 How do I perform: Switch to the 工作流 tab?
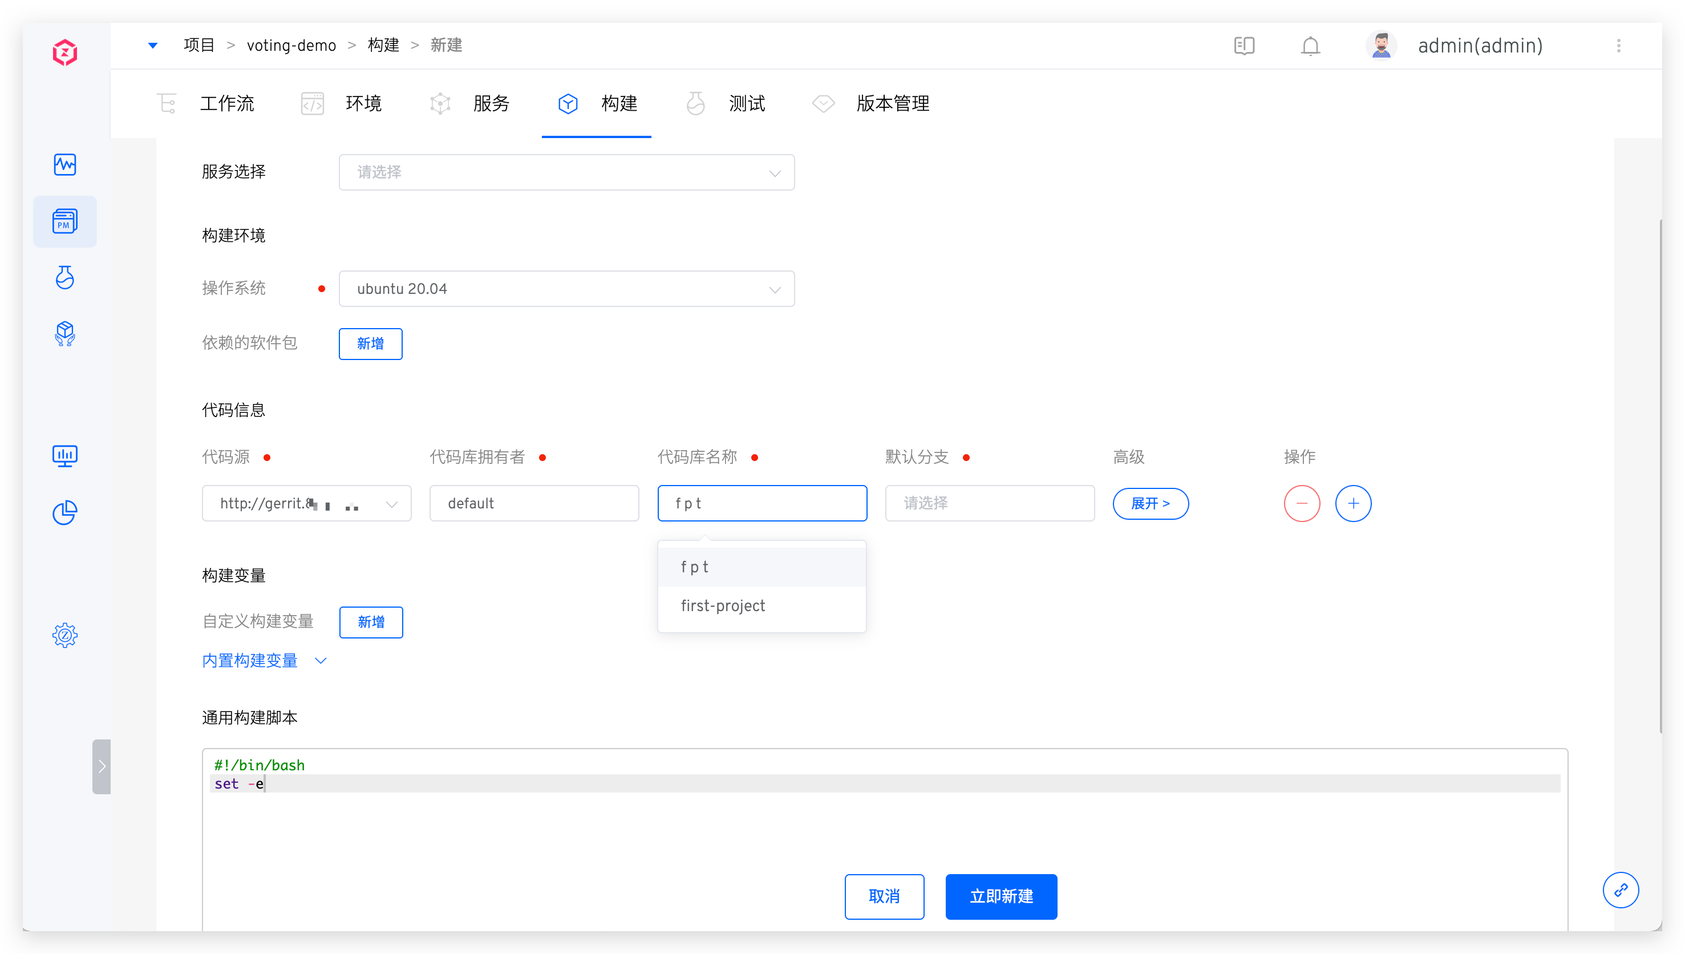coord(226,103)
